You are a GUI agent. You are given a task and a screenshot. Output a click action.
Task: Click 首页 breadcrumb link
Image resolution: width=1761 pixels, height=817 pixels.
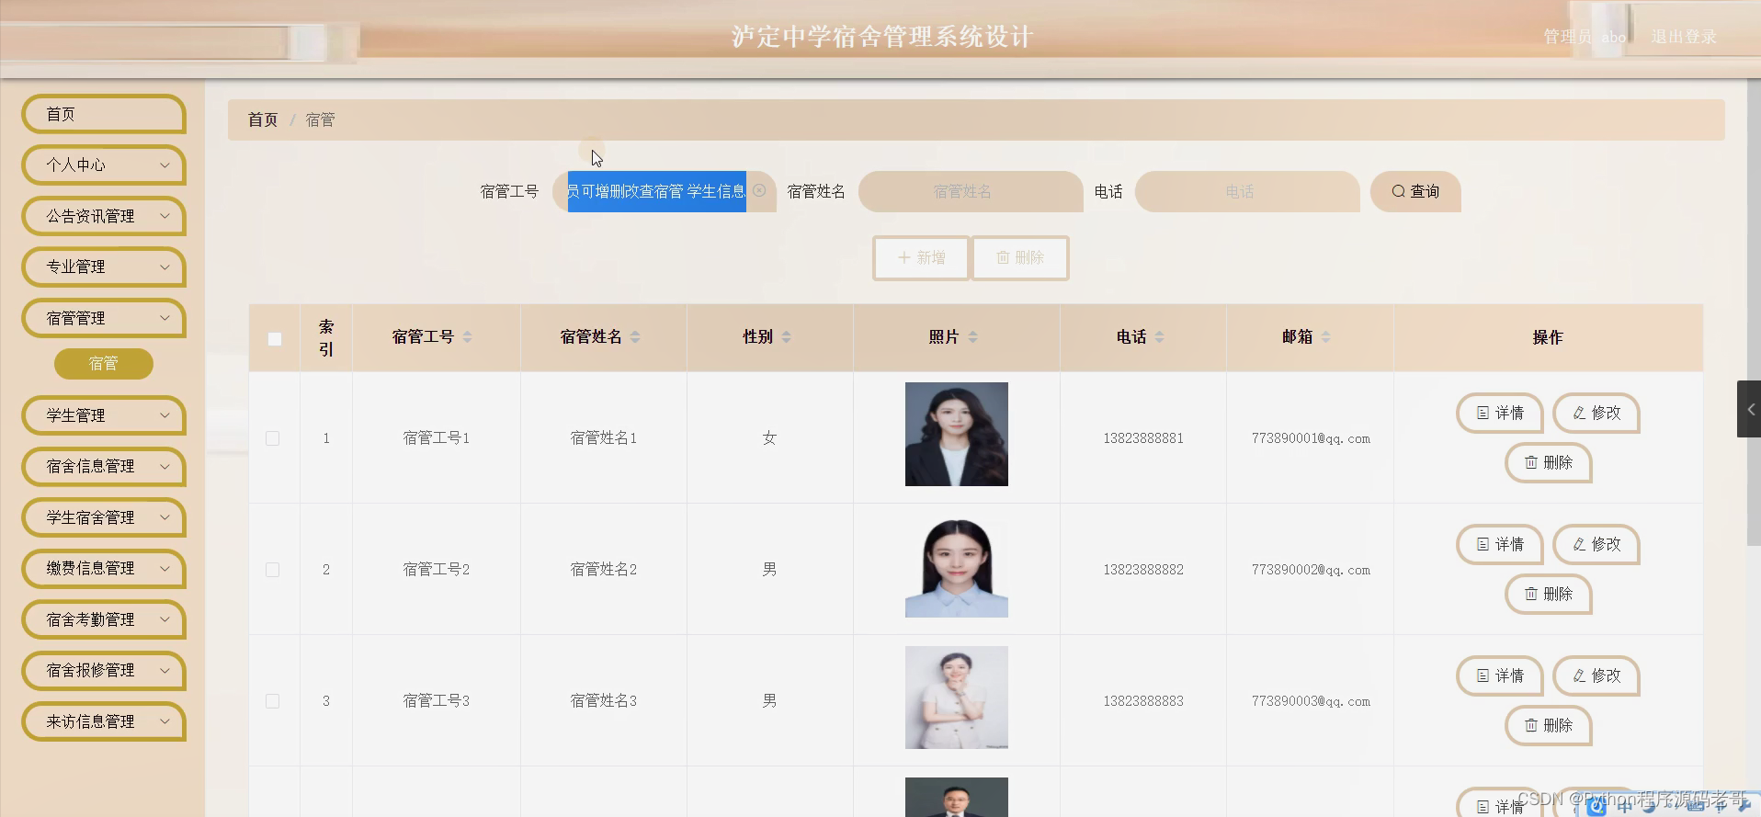pyautogui.click(x=263, y=120)
